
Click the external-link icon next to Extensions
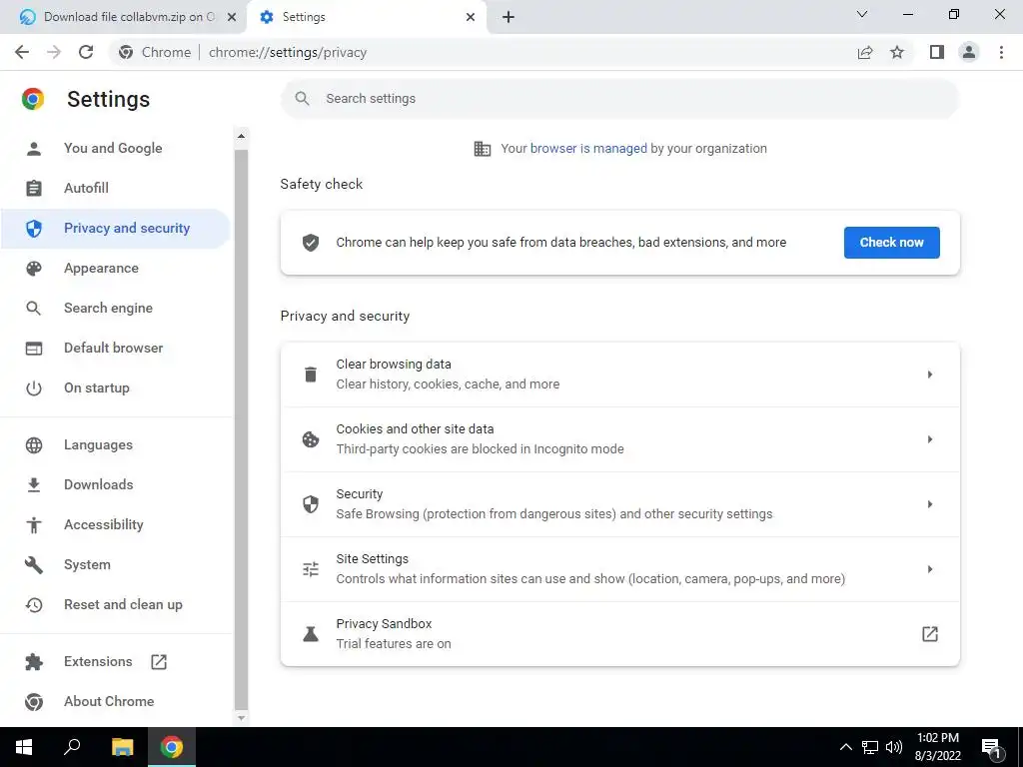point(159,662)
